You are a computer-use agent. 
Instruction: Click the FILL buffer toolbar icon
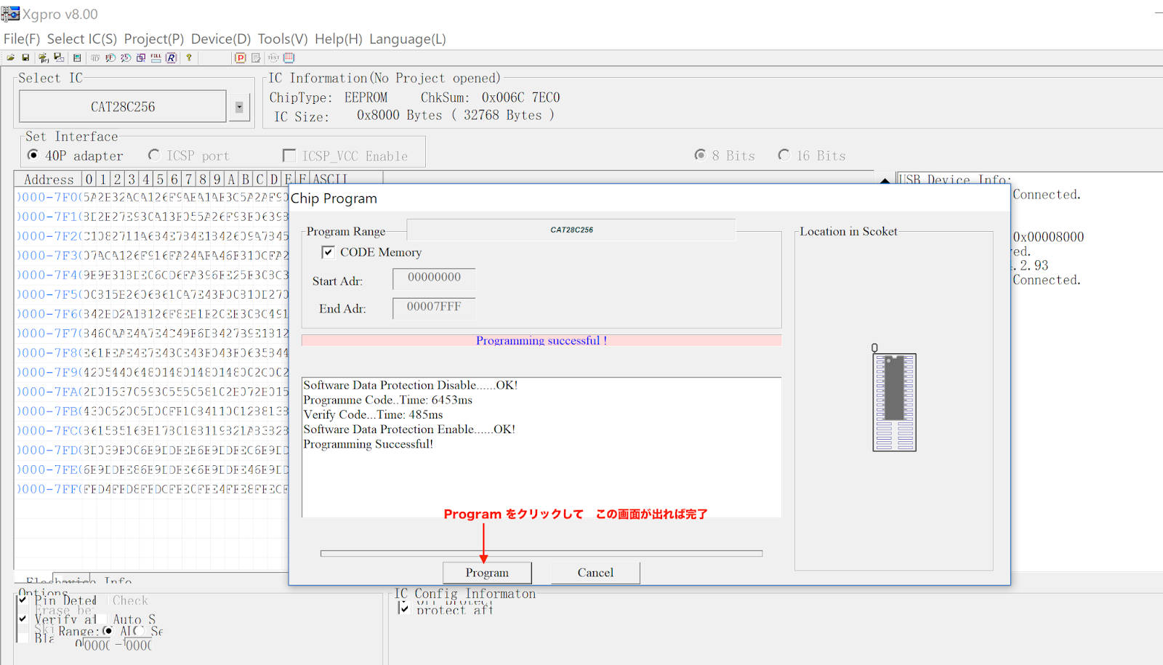pyautogui.click(x=156, y=57)
